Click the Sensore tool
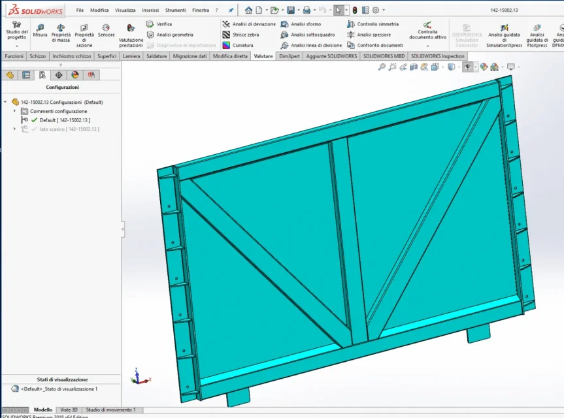Screen dimensions: 564x418 [x=106, y=31]
